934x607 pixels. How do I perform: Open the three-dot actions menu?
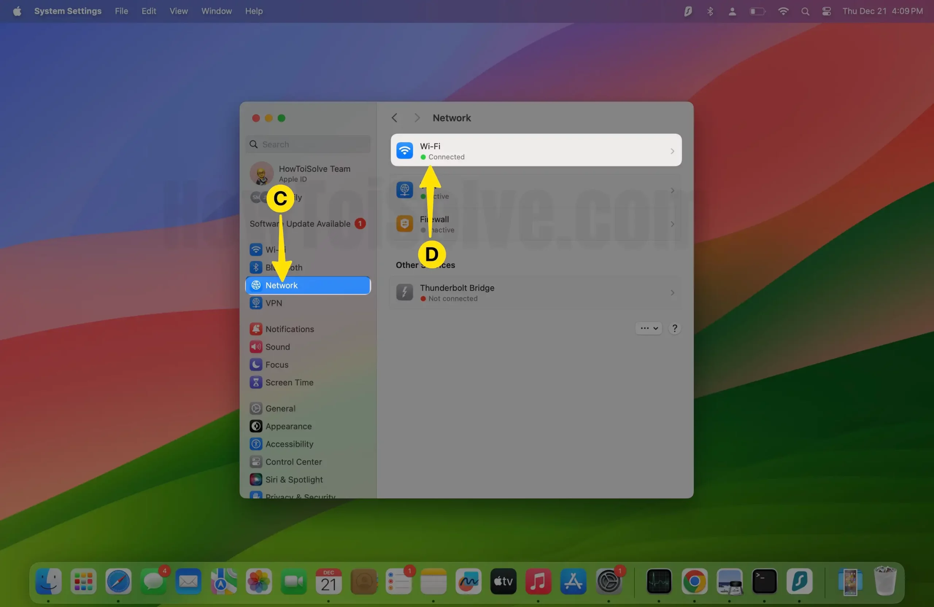[648, 328]
